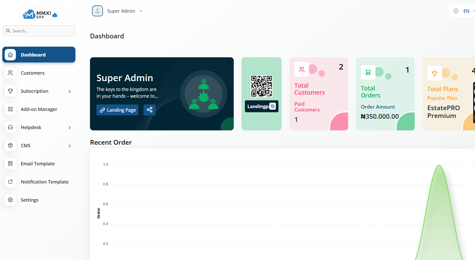Click the Landing Page button
This screenshot has height=260, width=475.
click(117, 110)
